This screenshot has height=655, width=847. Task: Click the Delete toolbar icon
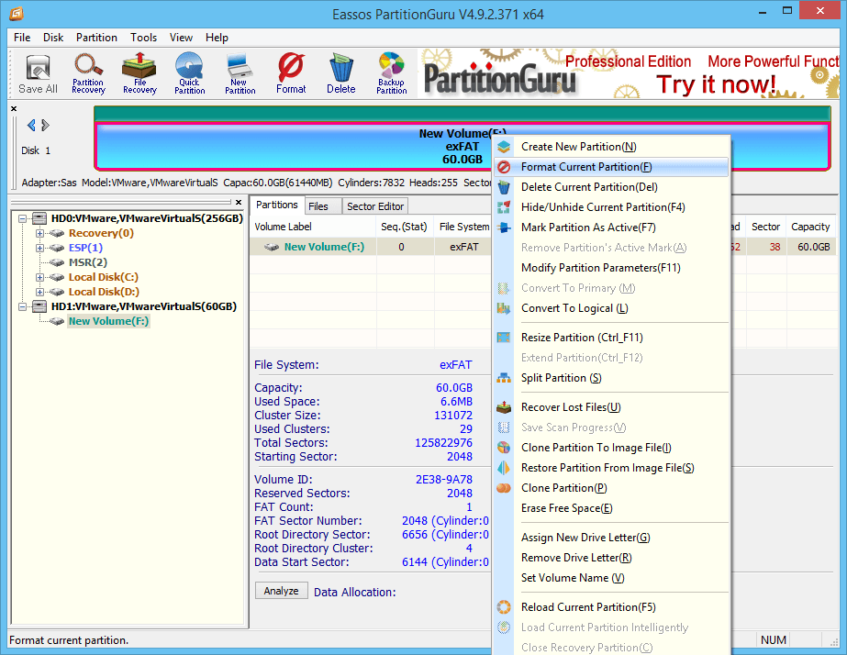click(x=340, y=74)
